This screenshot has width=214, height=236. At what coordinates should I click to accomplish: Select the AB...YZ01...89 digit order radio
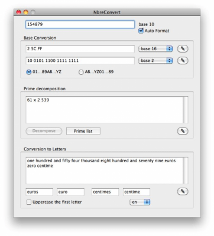click(x=81, y=72)
